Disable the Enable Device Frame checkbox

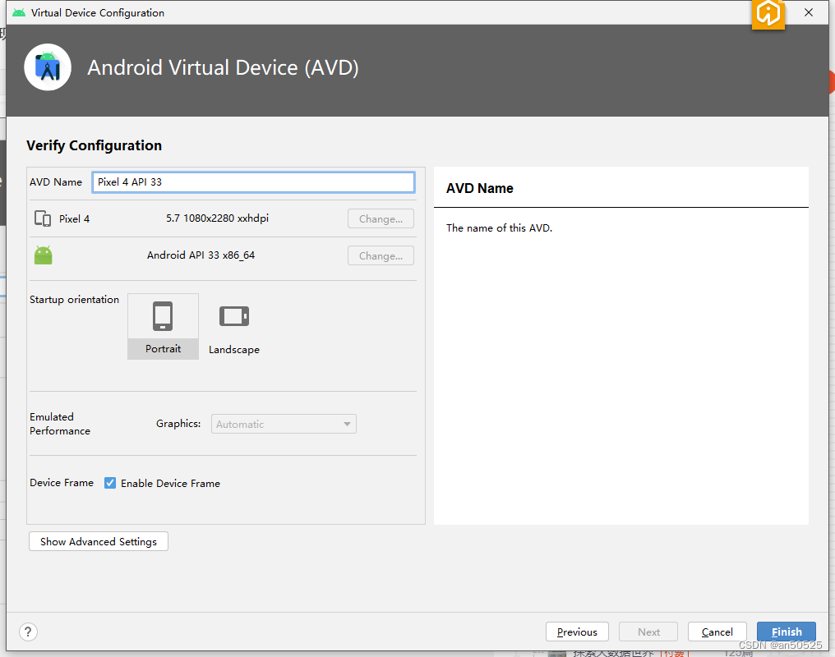[x=110, y=483]
